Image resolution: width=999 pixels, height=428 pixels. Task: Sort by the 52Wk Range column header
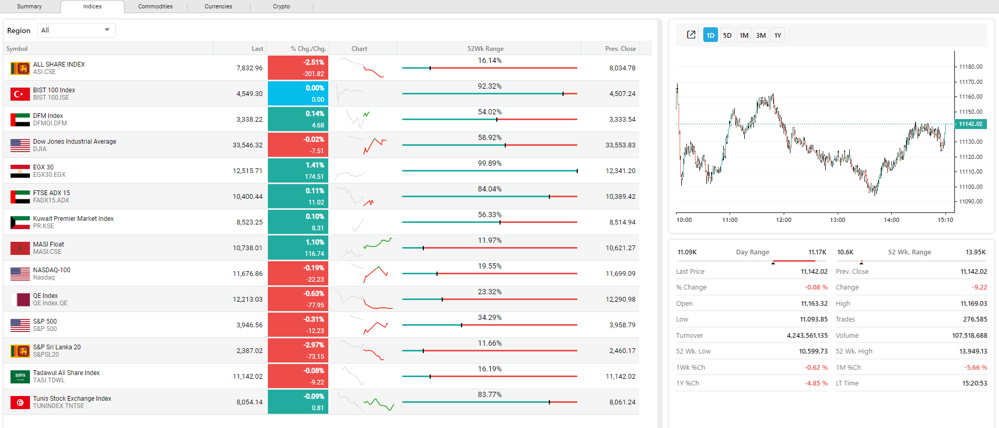click(x=490, y=48)
